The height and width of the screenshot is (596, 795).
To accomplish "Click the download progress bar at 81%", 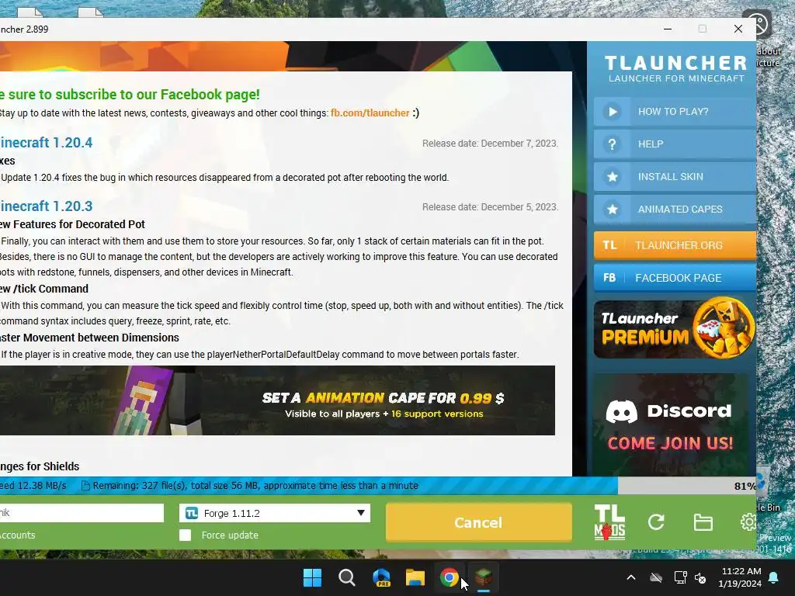I will pyautogui.click(x=378, y=486).
